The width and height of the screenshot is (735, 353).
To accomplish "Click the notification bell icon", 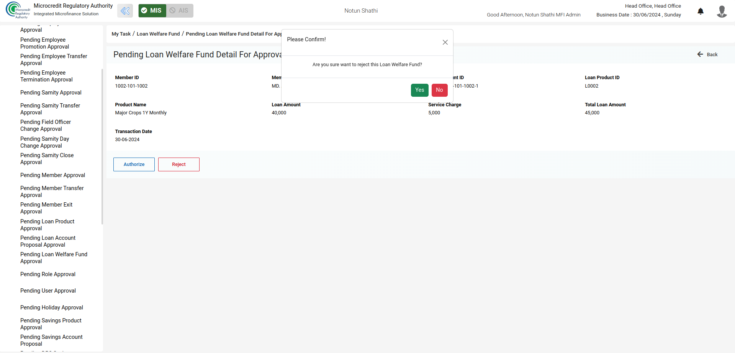I will [x=701, y=11].
